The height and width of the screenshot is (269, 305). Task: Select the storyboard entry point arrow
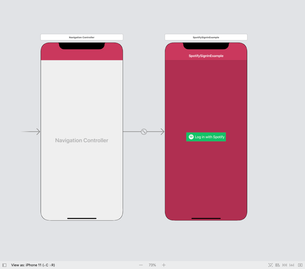(31, 132)
